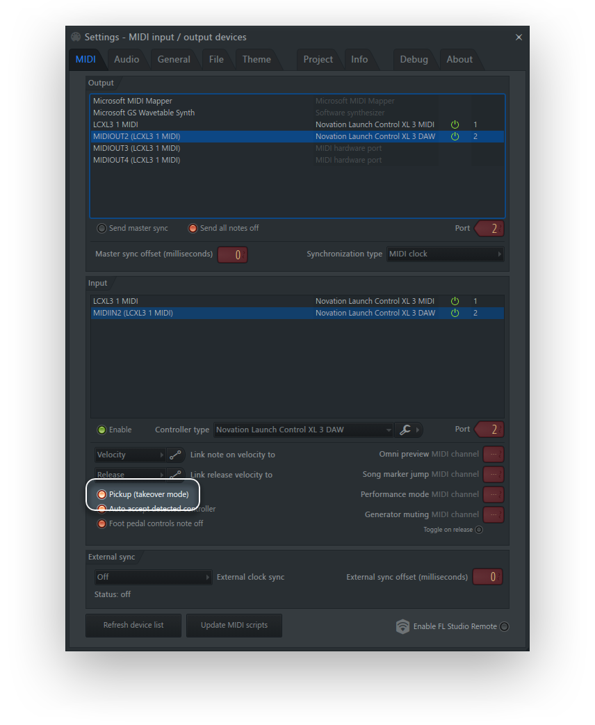Set Performance mode MIDI channel field
This screenshot has height=725, width=595.
(x=494, y=495)
